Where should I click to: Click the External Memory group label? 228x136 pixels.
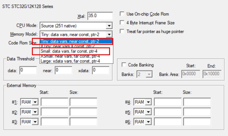pyautogui.click(x=22, y=85)
